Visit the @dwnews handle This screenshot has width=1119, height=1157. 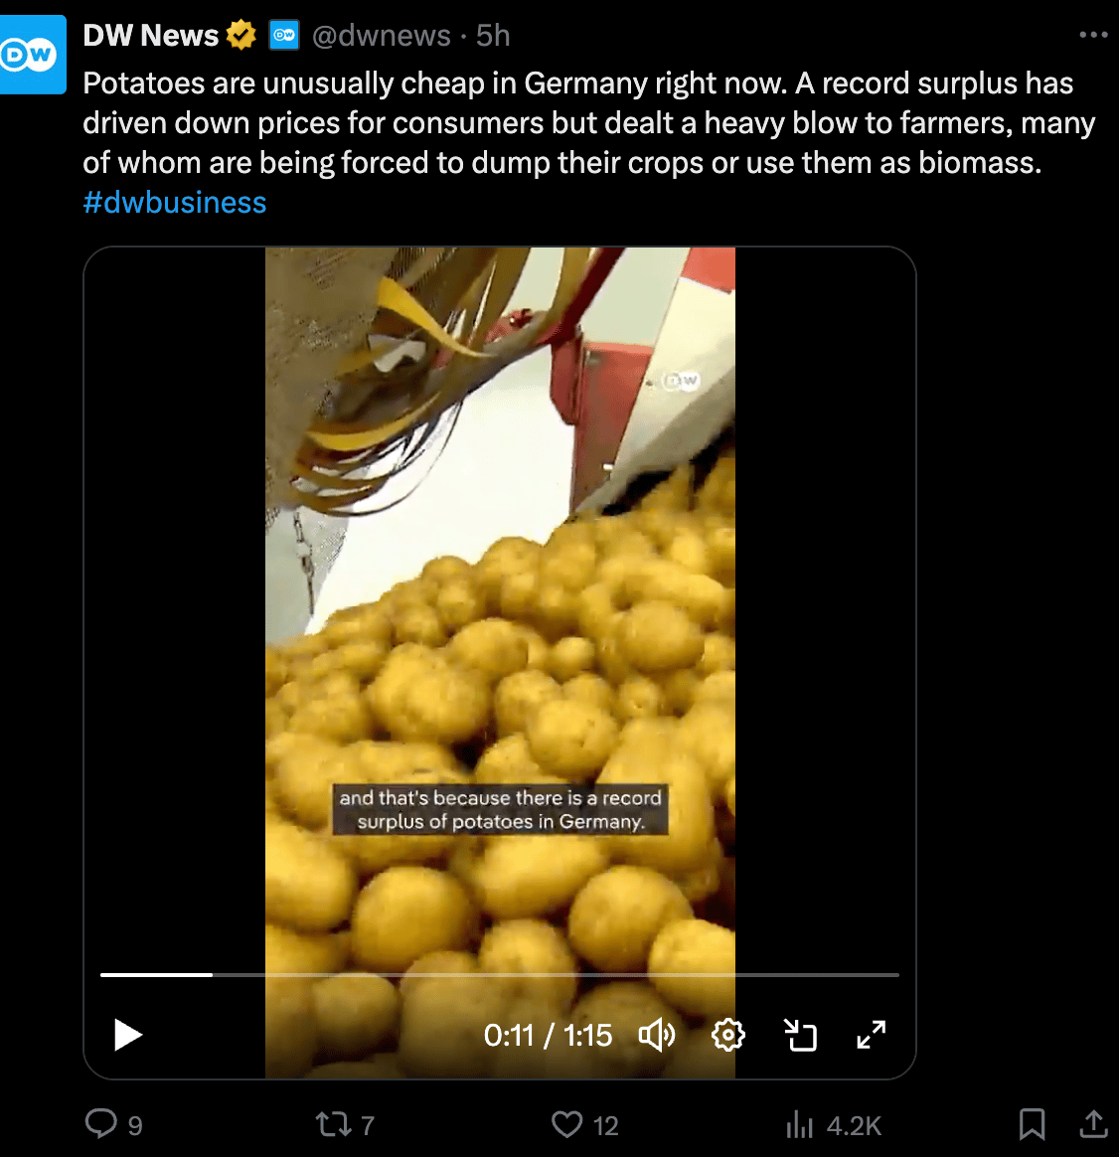(381, 35)
